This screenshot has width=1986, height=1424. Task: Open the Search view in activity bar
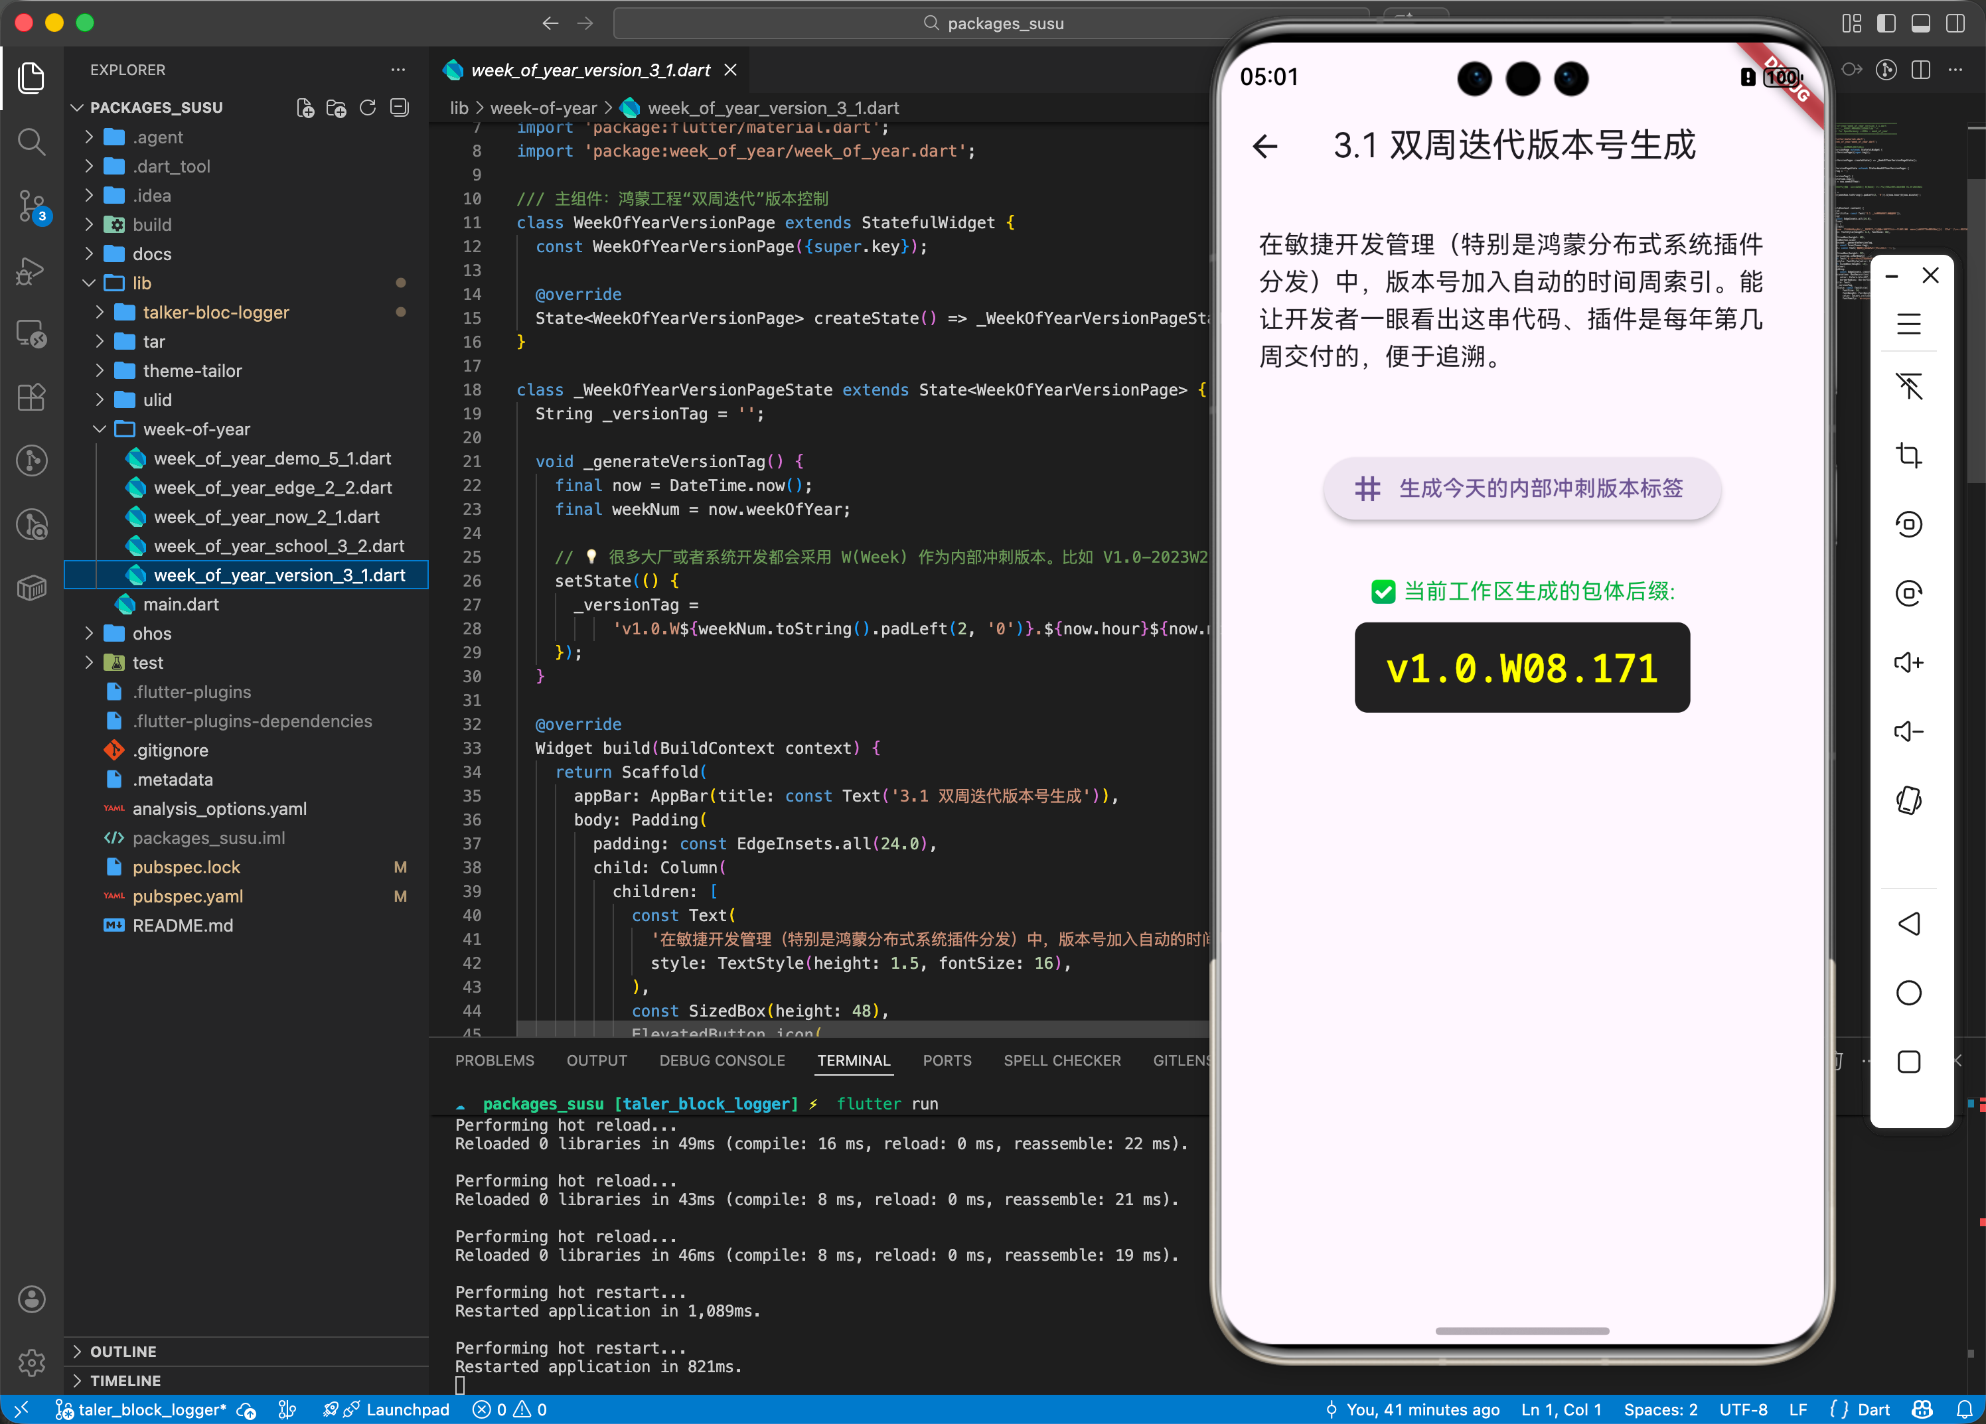31,142
